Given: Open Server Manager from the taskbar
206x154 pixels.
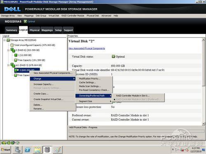Looking at the screenshot, I should point(18,149).
